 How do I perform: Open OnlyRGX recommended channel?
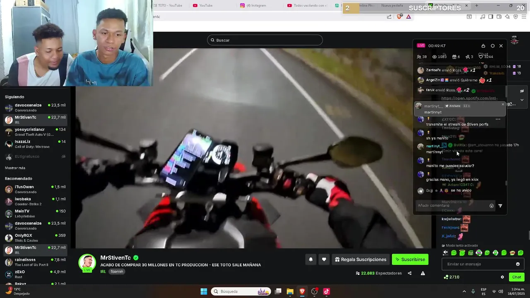point(35,238)
